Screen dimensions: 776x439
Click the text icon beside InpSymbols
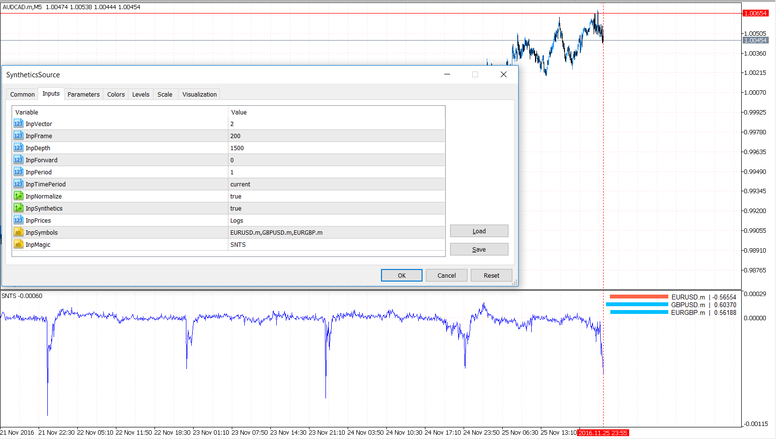point(18,232)
